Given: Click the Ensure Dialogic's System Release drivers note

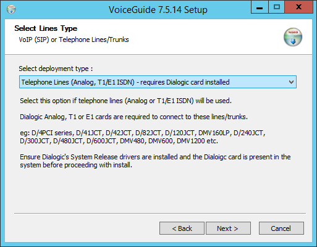Looking at the screenshot, I should [155, 161].
